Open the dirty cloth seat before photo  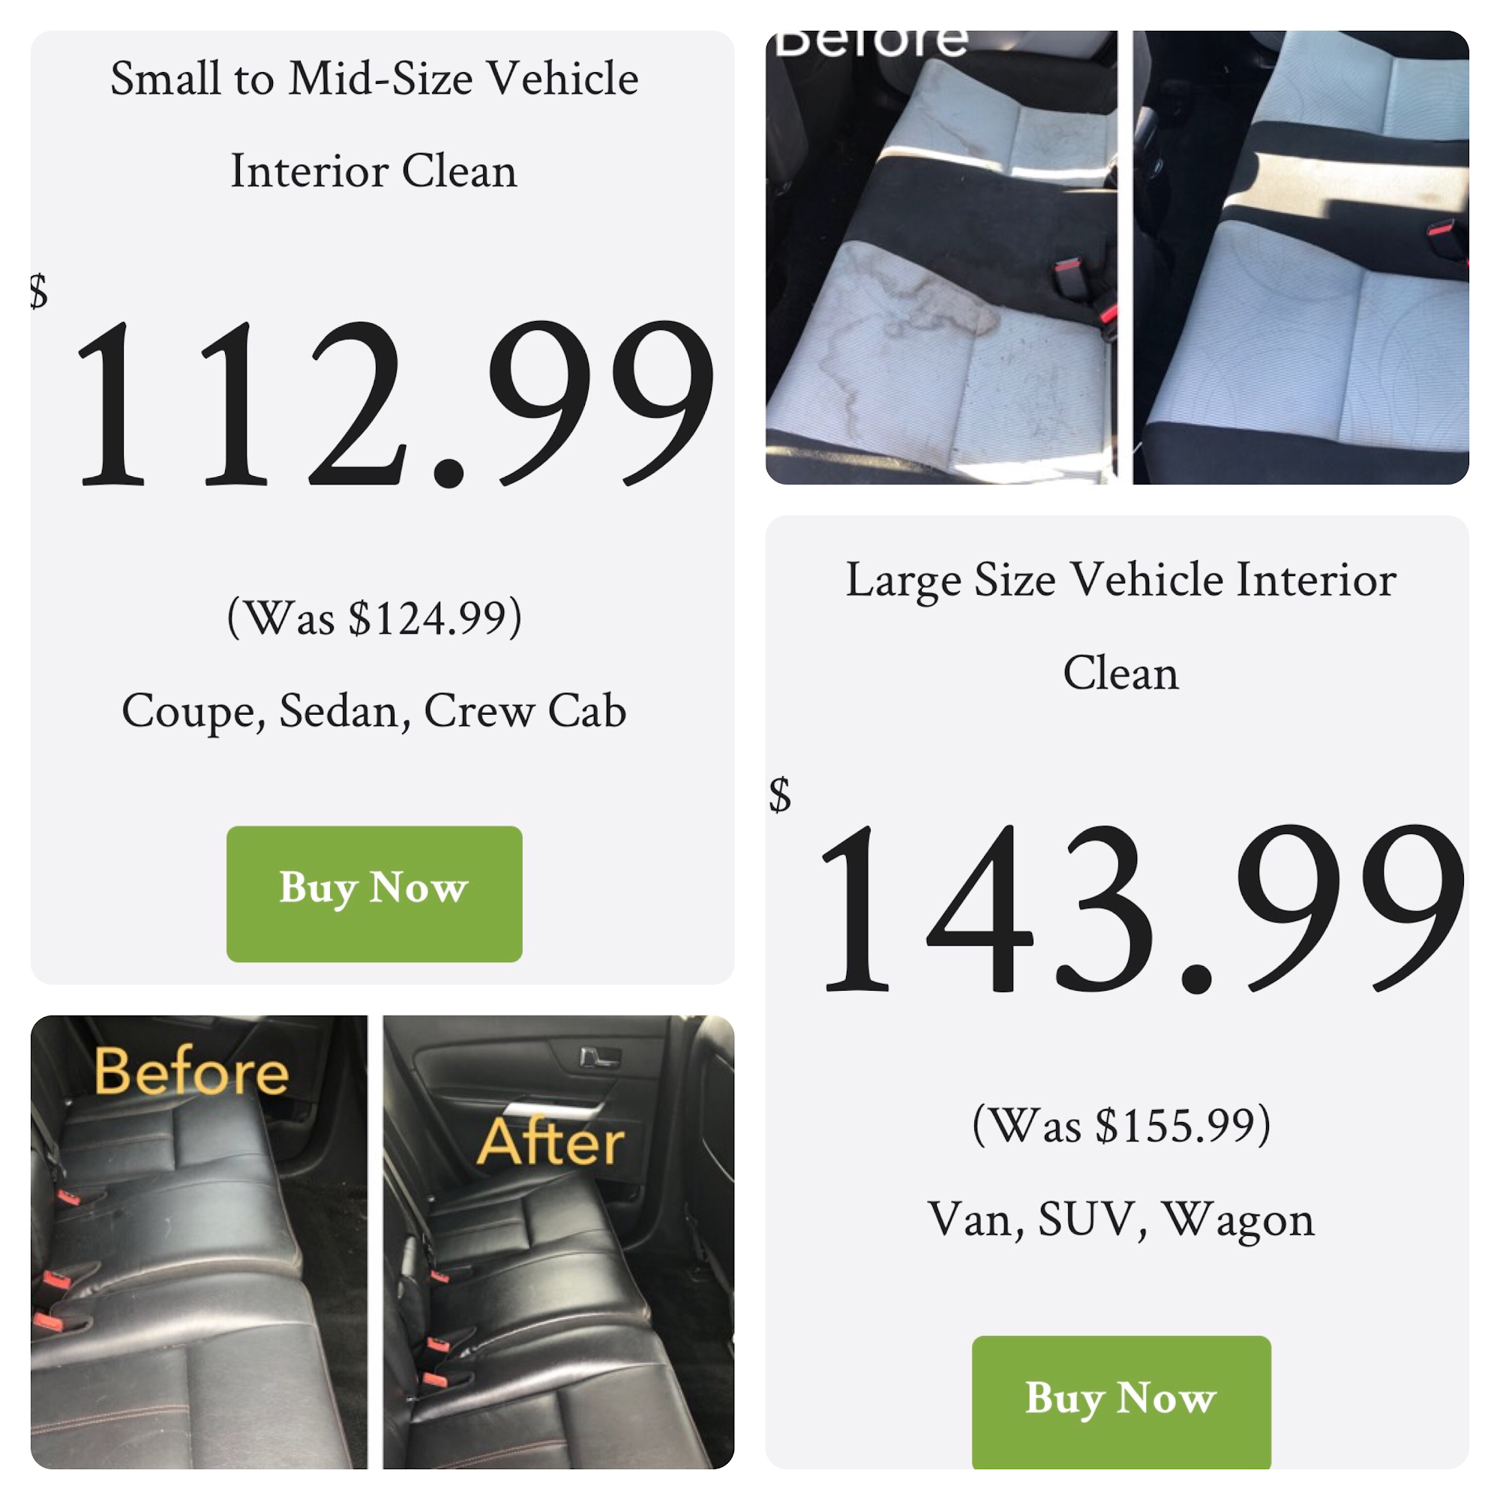click(x=941, y=257)
